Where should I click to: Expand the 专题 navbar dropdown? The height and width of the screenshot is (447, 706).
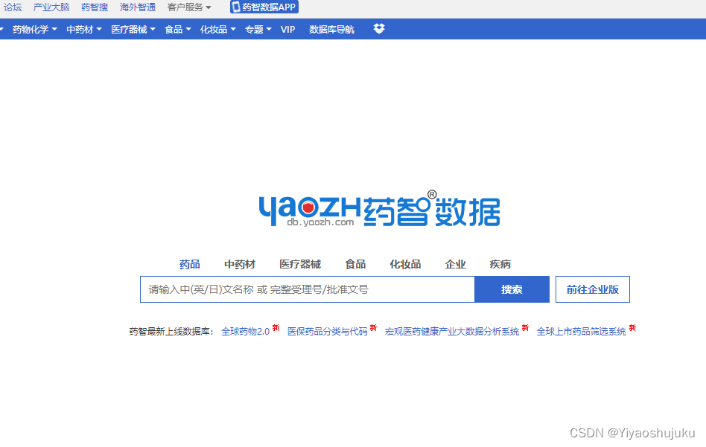(x=258, y=29)
